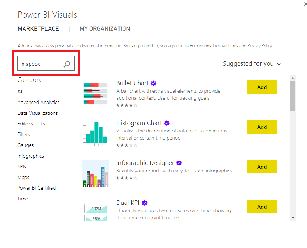
Task: Click the certified badge beside Dual KPI
Action: tap(145, 203)
